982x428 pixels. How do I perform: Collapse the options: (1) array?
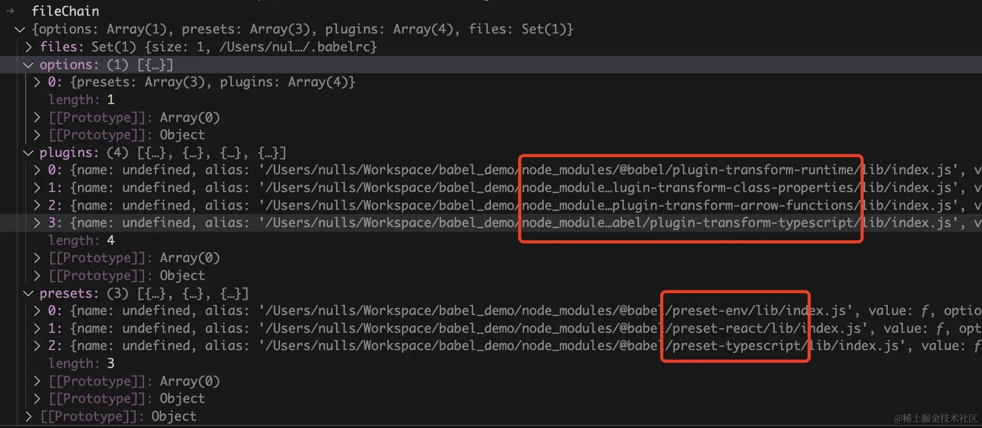coord(28,65)
